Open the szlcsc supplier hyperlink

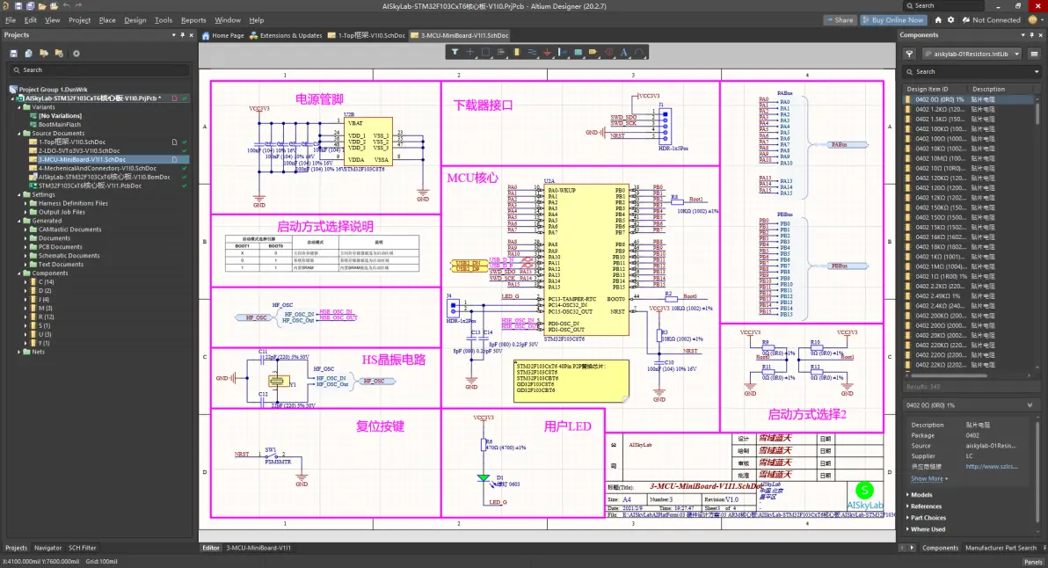[991, 466]
